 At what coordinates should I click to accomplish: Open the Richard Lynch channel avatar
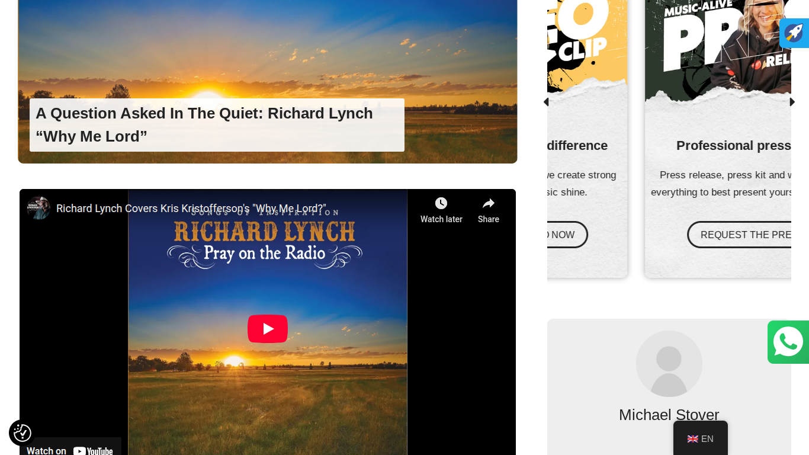pos(38,208)
